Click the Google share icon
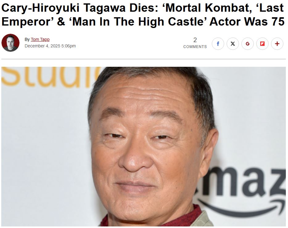This screenshot has height=228, width=288. click(x=247, y=44)
